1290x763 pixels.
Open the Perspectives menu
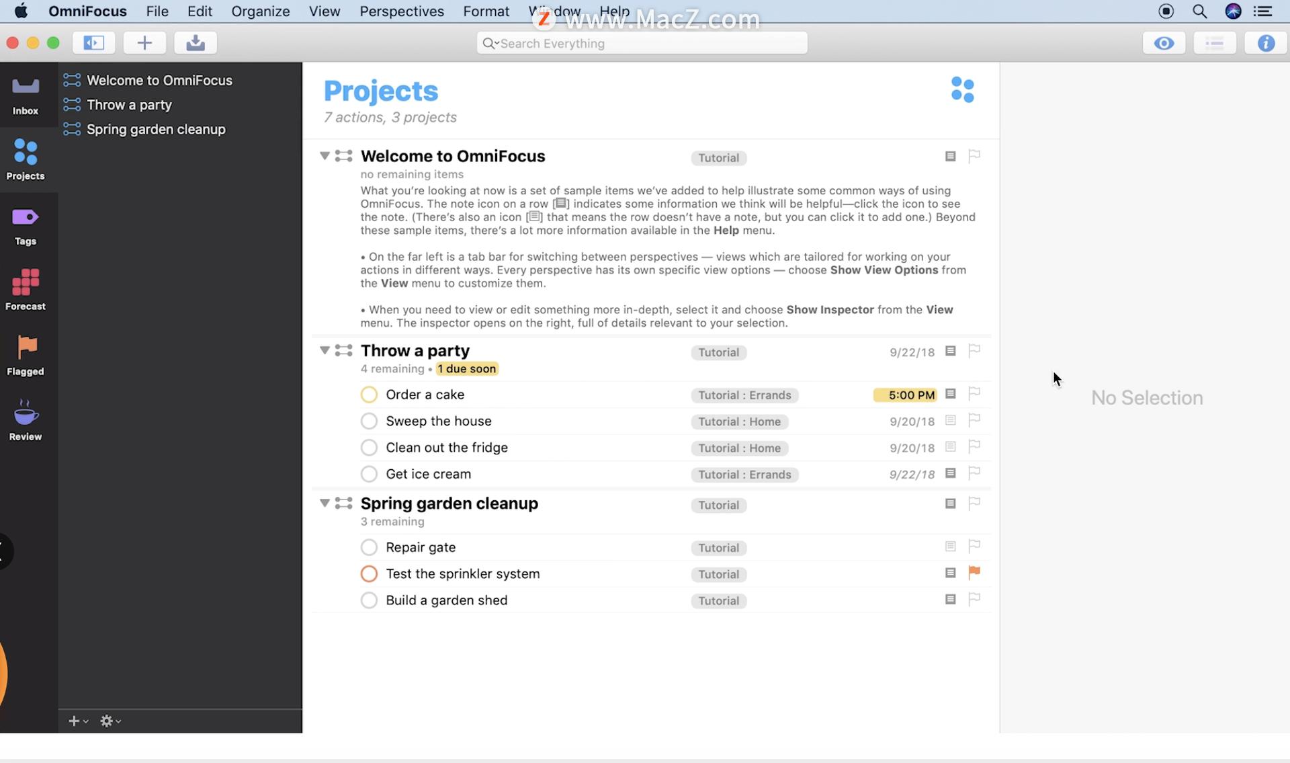[401, 11]
